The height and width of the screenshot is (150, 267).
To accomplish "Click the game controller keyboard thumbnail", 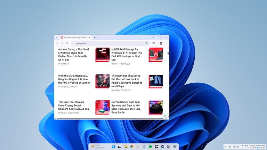I will pos(156,107).
